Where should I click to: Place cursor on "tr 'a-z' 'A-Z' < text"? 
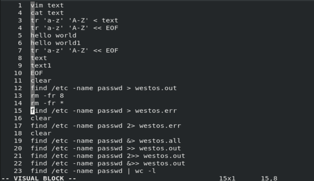click(74, 20)
